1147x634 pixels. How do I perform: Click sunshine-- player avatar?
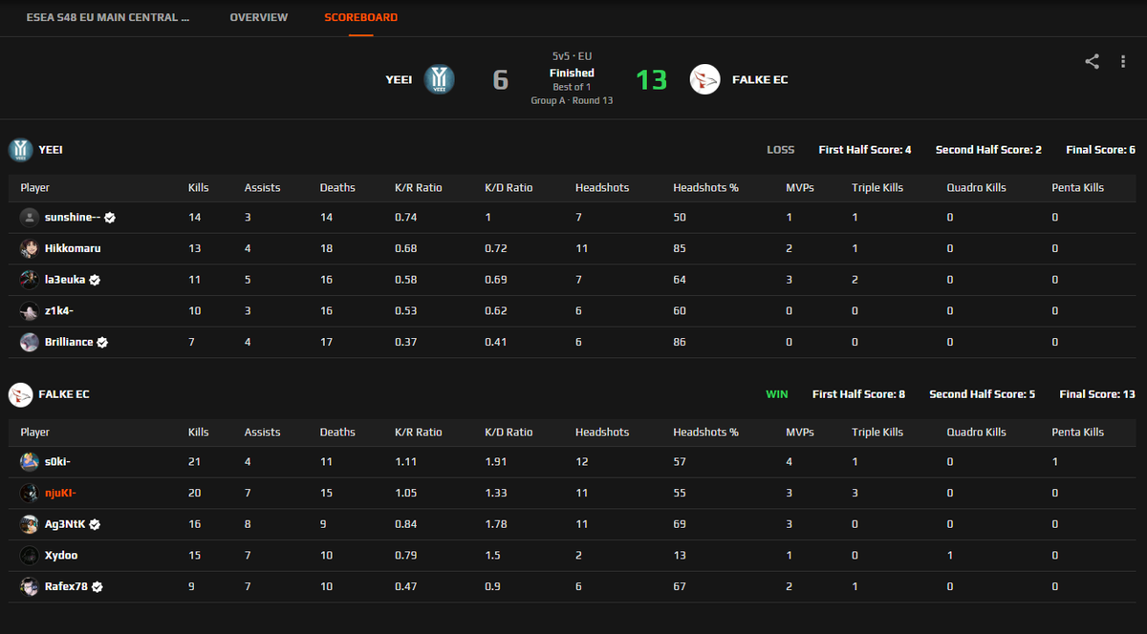[x=30, y=218]
